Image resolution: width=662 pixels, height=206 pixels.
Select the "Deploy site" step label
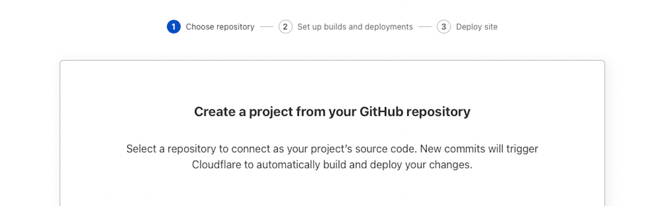pyautogui.click(x=477, y=27)
